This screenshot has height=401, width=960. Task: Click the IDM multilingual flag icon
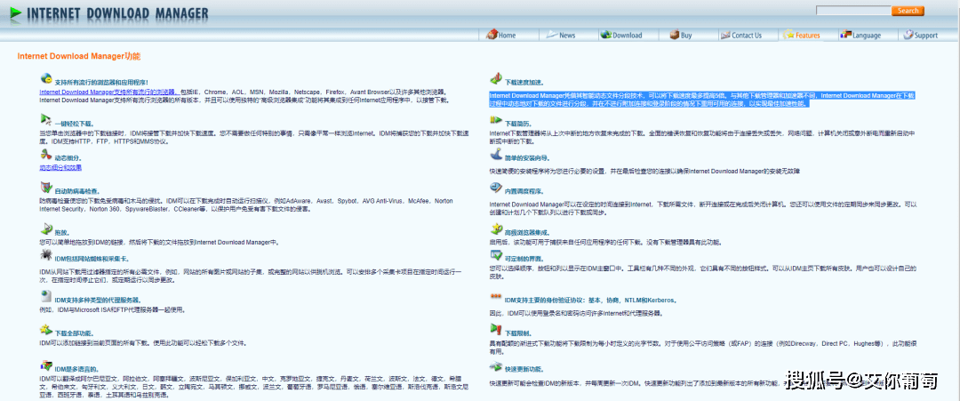click(45, 365)
